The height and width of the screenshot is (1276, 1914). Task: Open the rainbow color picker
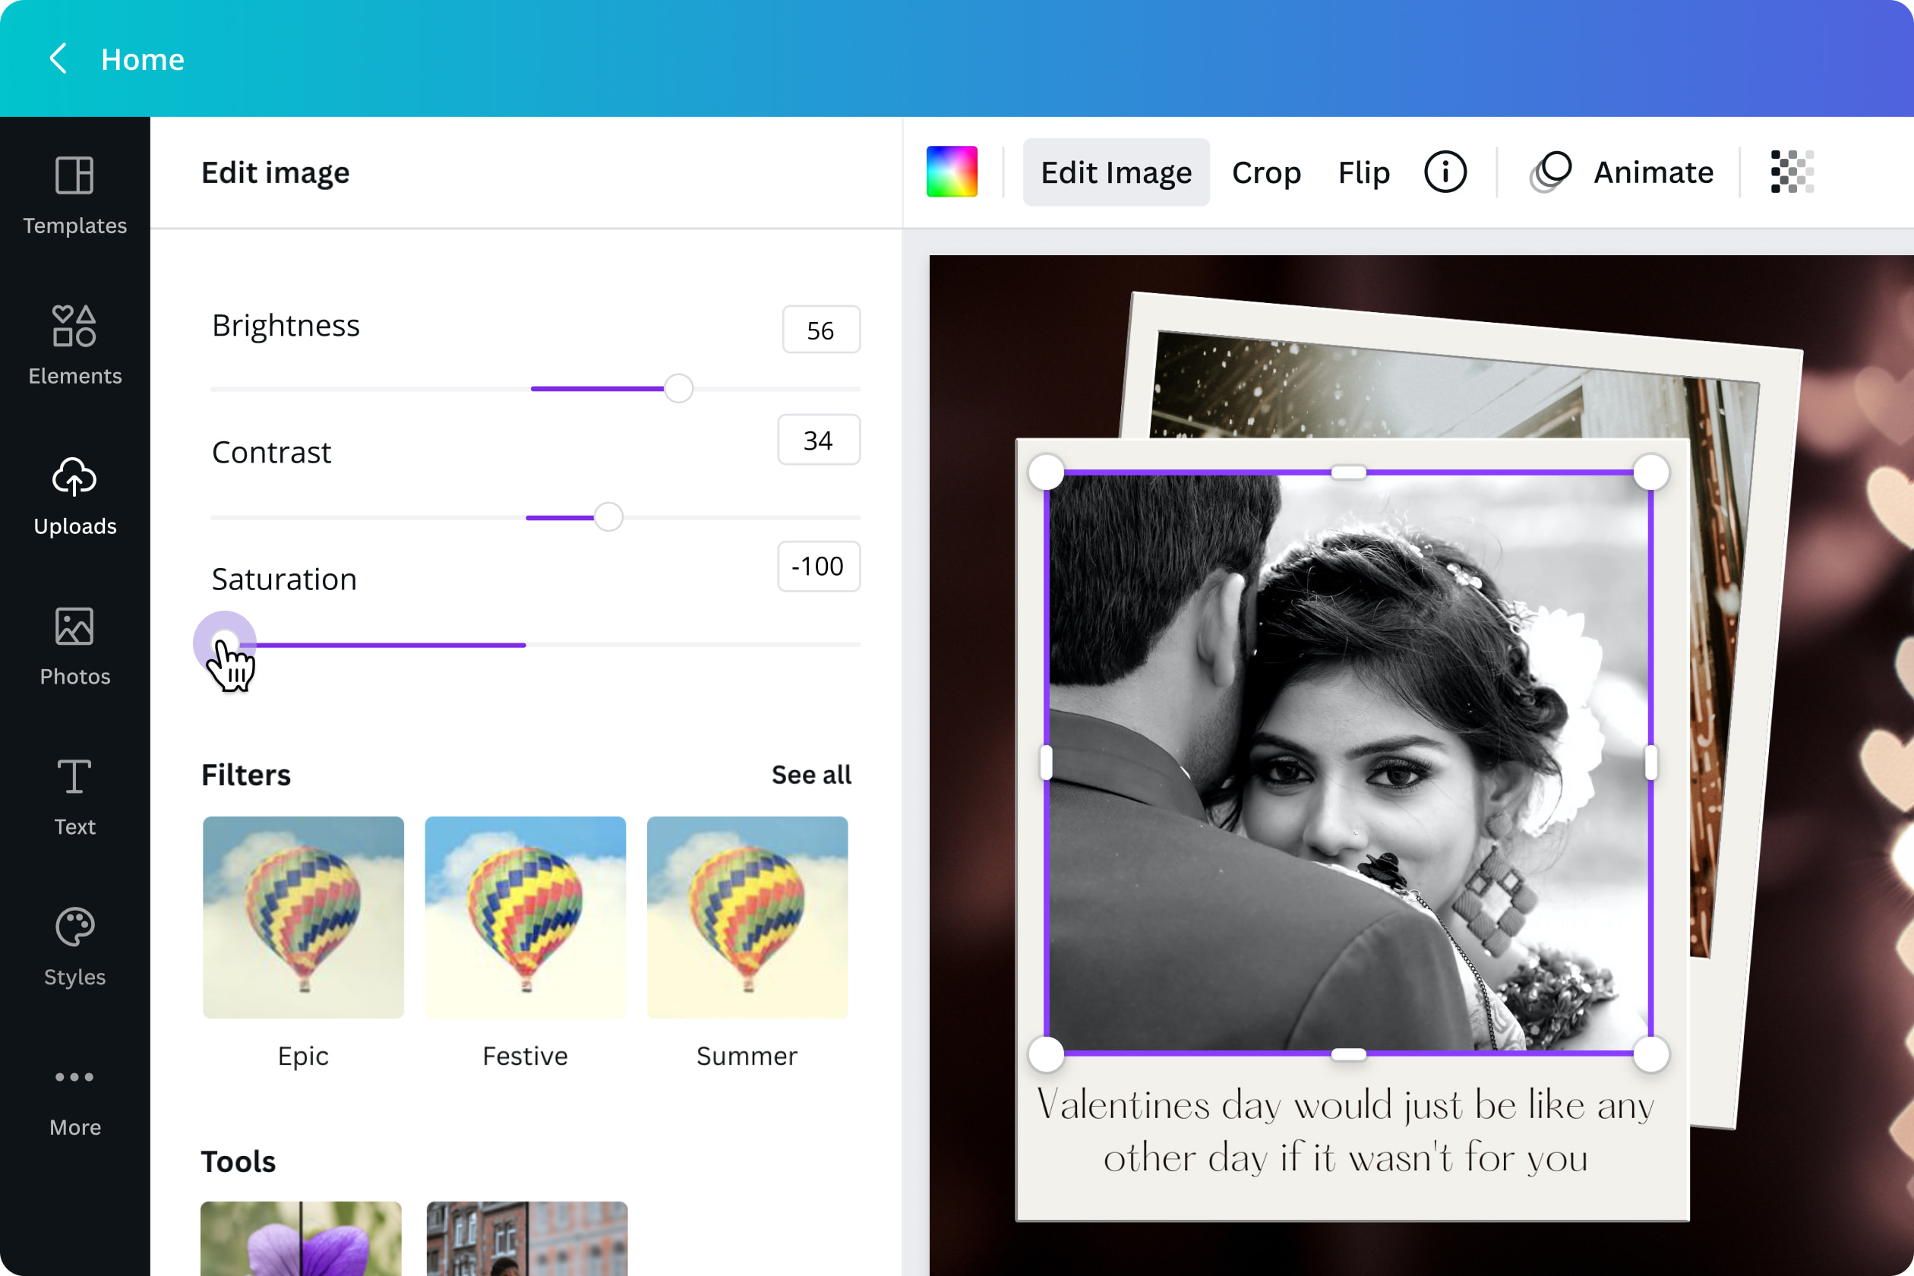tap(952, 172)
